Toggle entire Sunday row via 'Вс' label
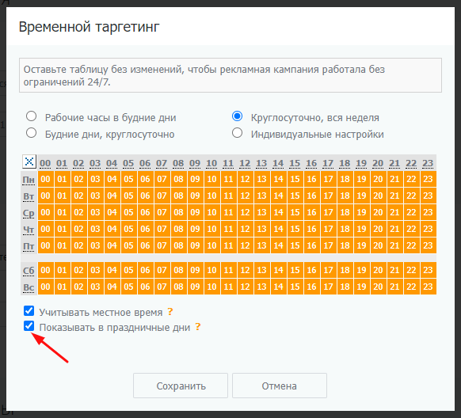461x418 pixels. [x=29, y=287]
